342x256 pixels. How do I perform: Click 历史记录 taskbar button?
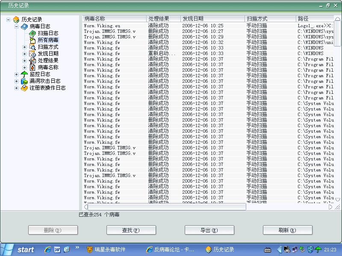(220, 250)
